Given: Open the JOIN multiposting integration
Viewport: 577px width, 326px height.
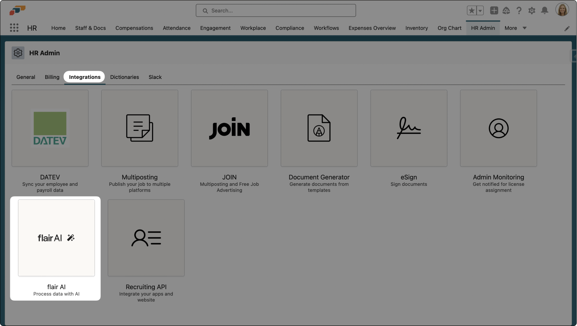Looking at the screenshot, I should (x=229, y=128).
